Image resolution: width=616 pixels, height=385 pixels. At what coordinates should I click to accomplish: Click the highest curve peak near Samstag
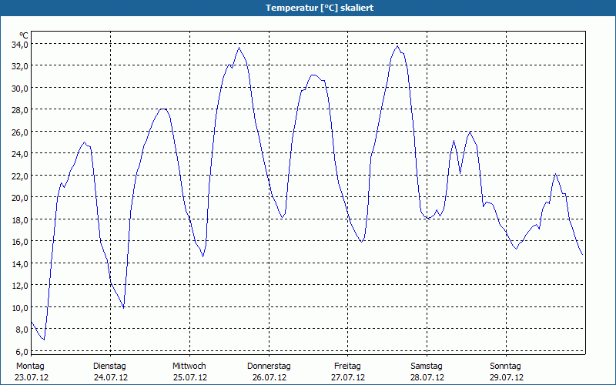pos(397,46)
